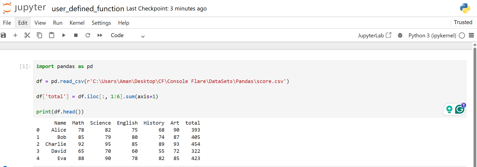This screenshot has width=477, height=167.
Task: Open the Edit menu
Action: (23, 23)
